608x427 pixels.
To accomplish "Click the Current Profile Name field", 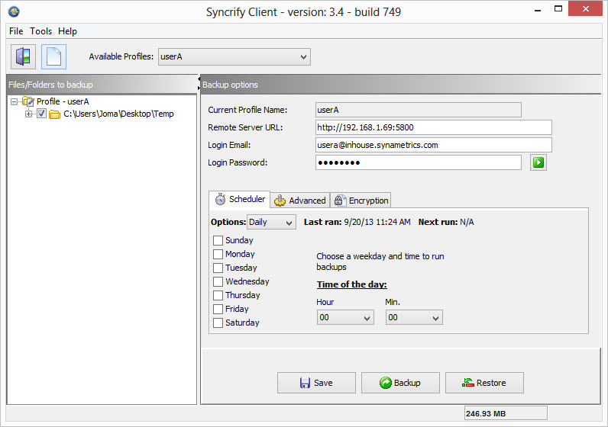I will (x=419, y=110).
